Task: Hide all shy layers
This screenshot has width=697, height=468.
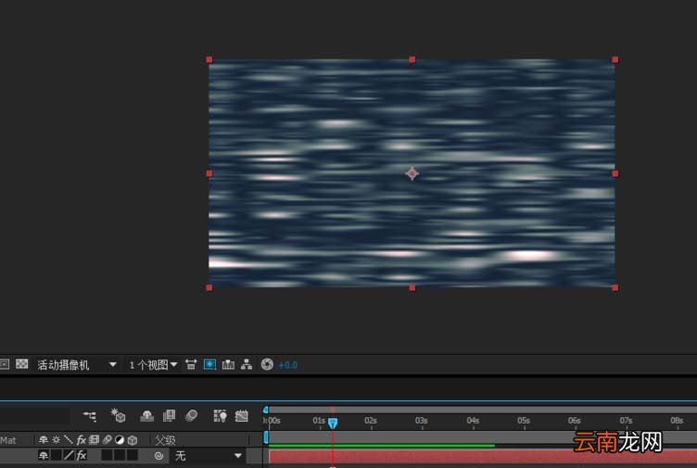Action: point(146,416)
